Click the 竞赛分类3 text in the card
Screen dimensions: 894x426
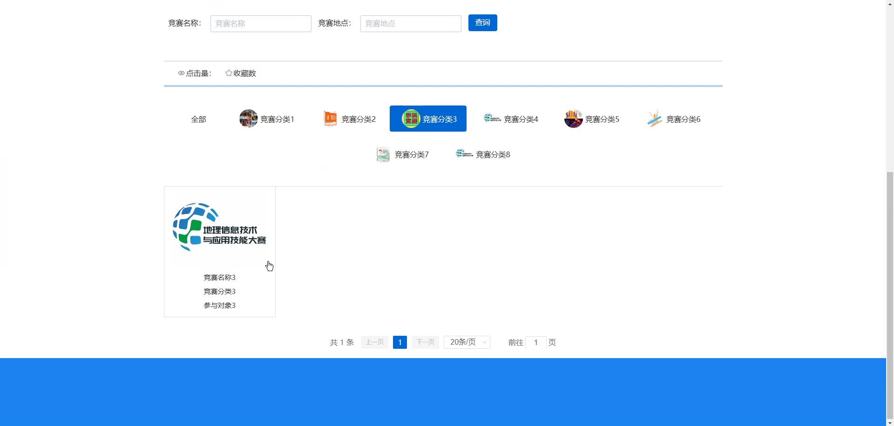pyautogui.click(x=219, y=292)
